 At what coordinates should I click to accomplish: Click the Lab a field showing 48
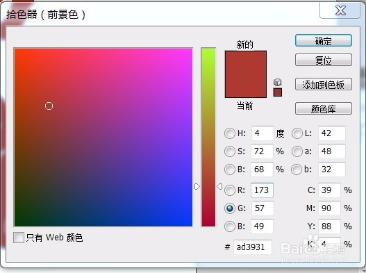coord(332,151)
